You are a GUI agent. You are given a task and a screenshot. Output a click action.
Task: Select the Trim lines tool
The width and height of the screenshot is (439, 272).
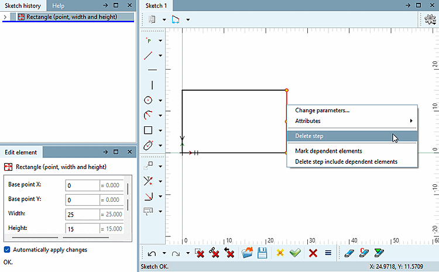pyautogui.click(x=149, y=181)
